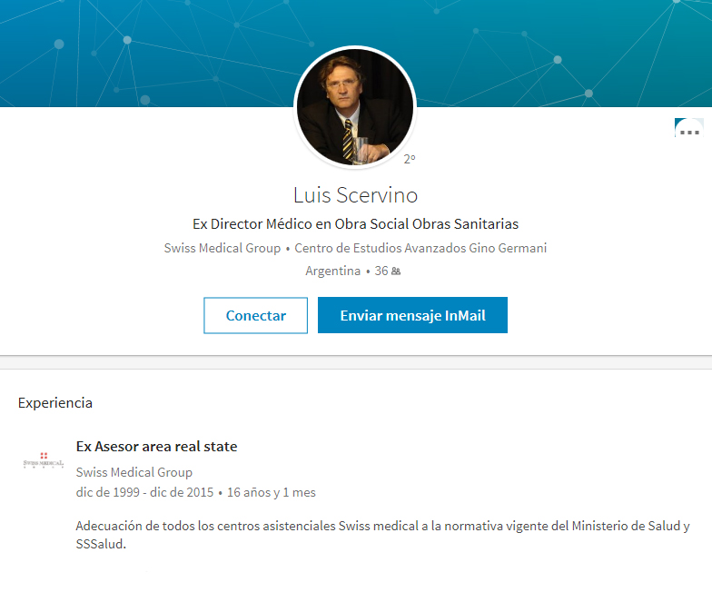Viewport: 712px width, 592px height.
Task: Click the 2º connection degree badge
Action: coord(410,159)
